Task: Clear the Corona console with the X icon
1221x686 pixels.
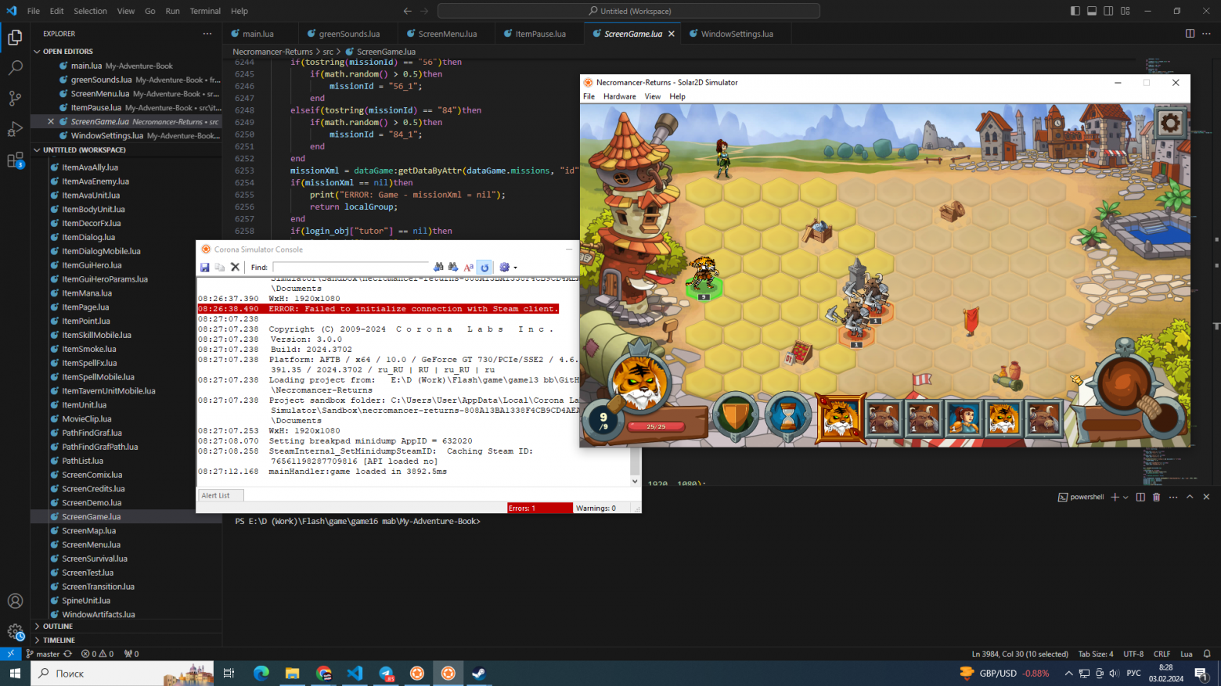Action: 235,268
